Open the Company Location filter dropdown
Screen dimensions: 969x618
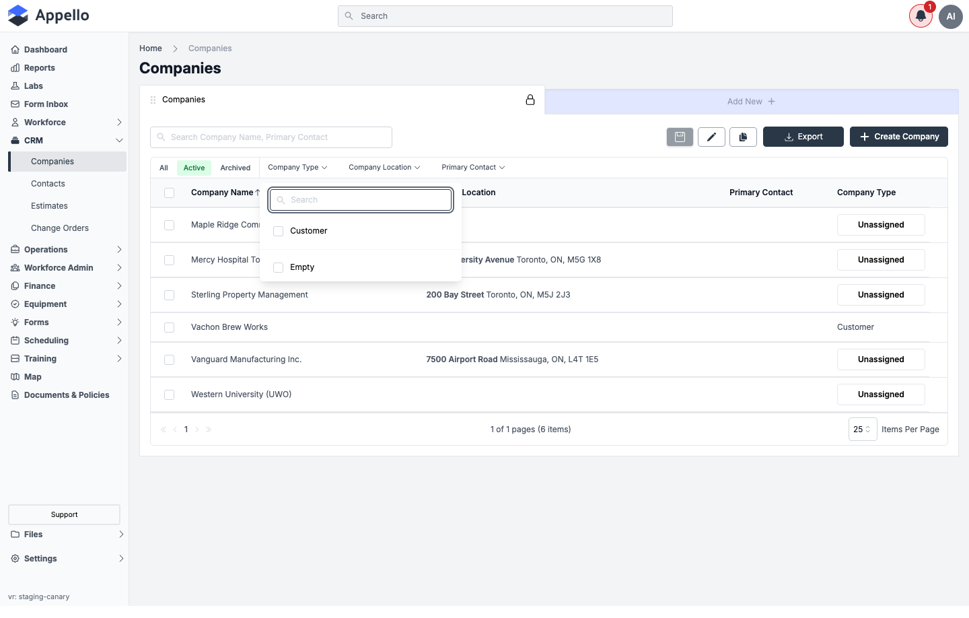coord(384,168)
